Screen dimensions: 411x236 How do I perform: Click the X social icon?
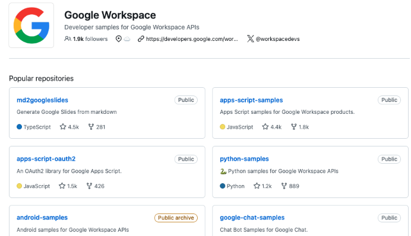coord(250,39)
